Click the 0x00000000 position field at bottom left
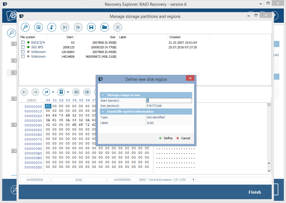This screenshot has width=286, height=203. point(35,180)
